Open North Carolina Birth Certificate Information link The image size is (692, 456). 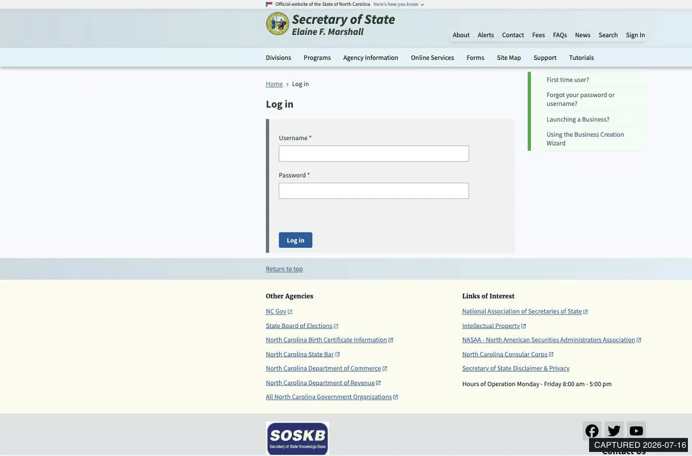(326, 340)
